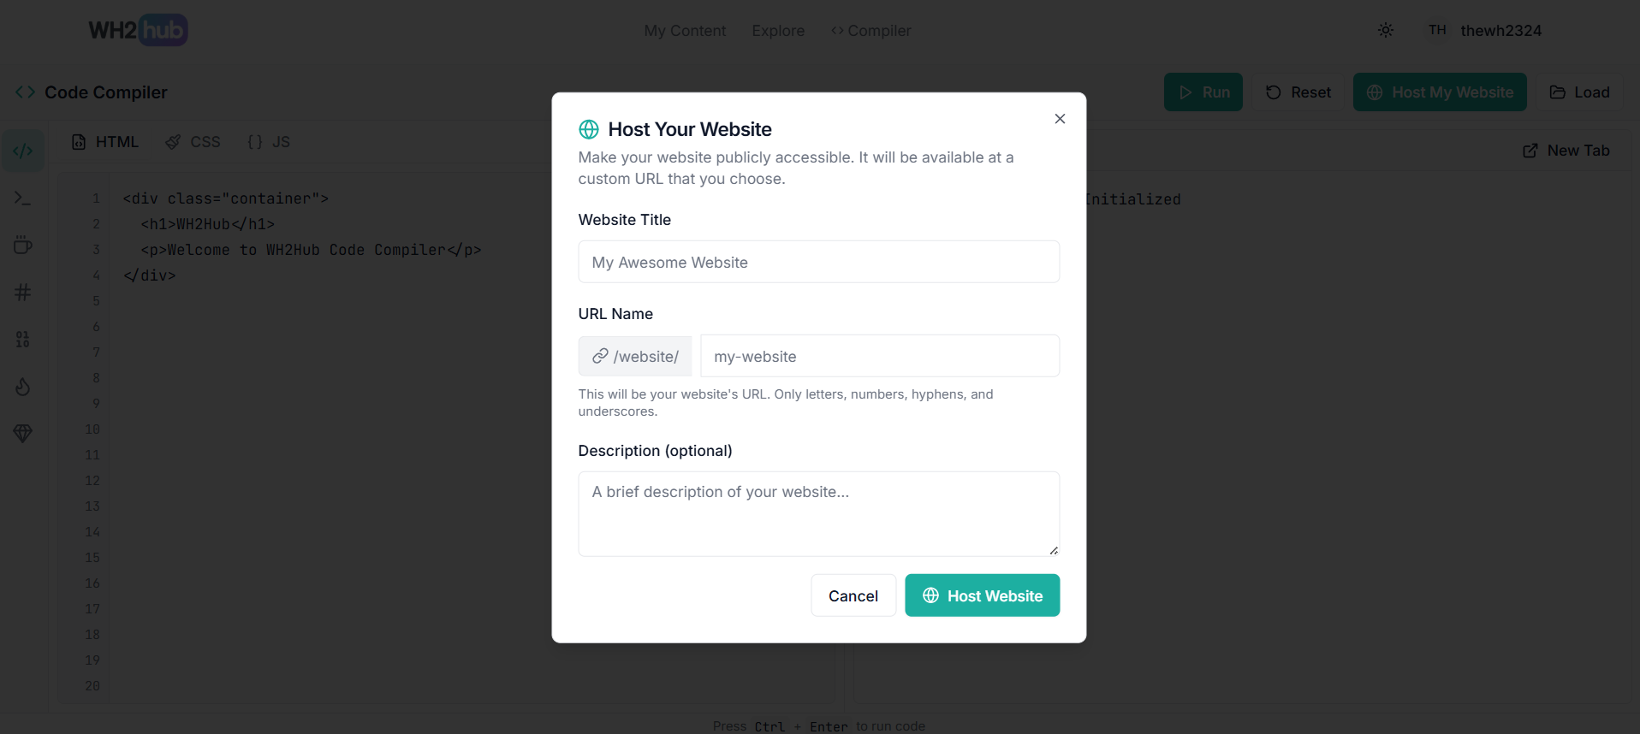Select the coffee cup sidebar icon
Image resolution: width=1640 pixels, height=734 pixels.
tap(23, 246)
